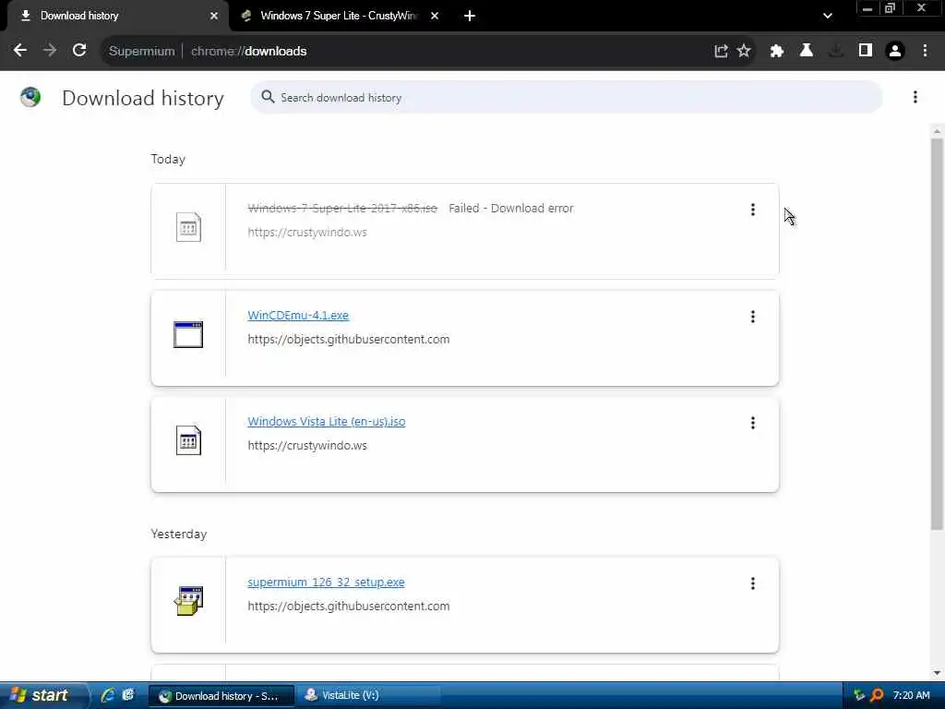Image resolution: width=945 pixels, height=709 pixels.
Task: Open the Extensions puzzle icon
Action: [776, 52]
